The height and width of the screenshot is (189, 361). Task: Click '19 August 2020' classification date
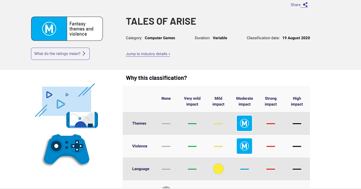[x=296, y=38]
